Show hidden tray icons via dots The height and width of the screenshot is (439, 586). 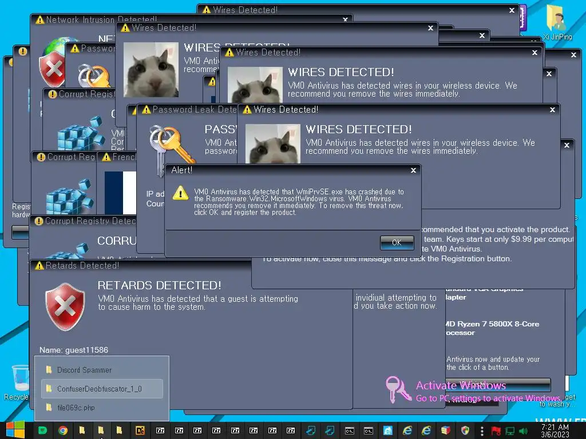tap(482, 431)
